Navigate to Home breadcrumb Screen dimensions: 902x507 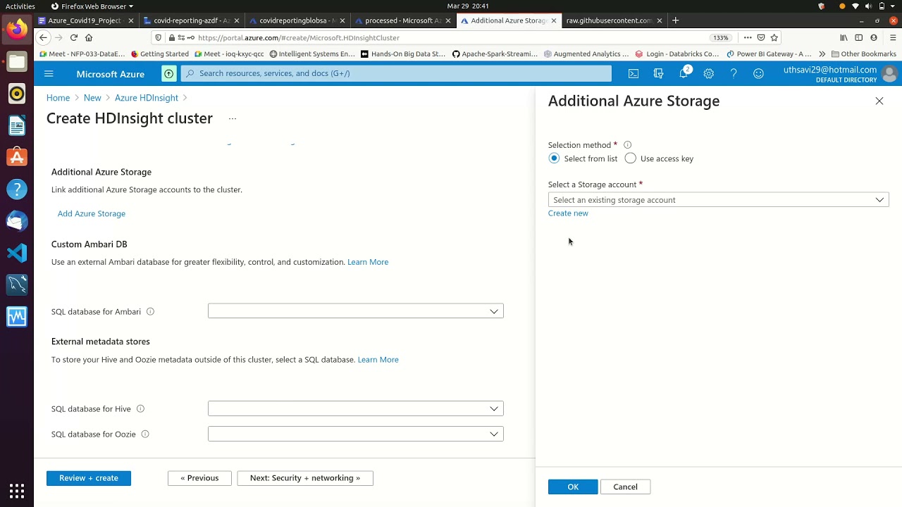click(58, 98)
